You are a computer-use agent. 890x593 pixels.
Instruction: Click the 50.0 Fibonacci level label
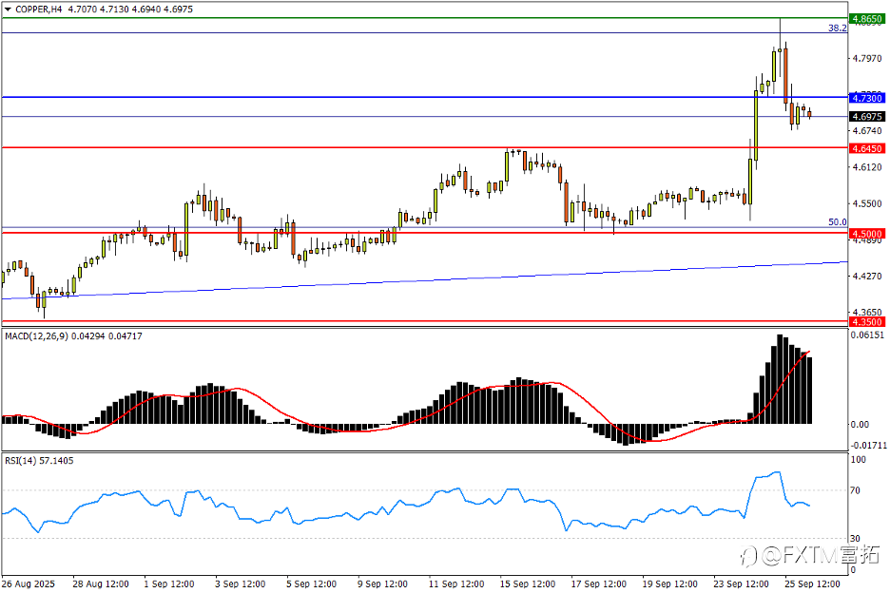click(837, 221)
